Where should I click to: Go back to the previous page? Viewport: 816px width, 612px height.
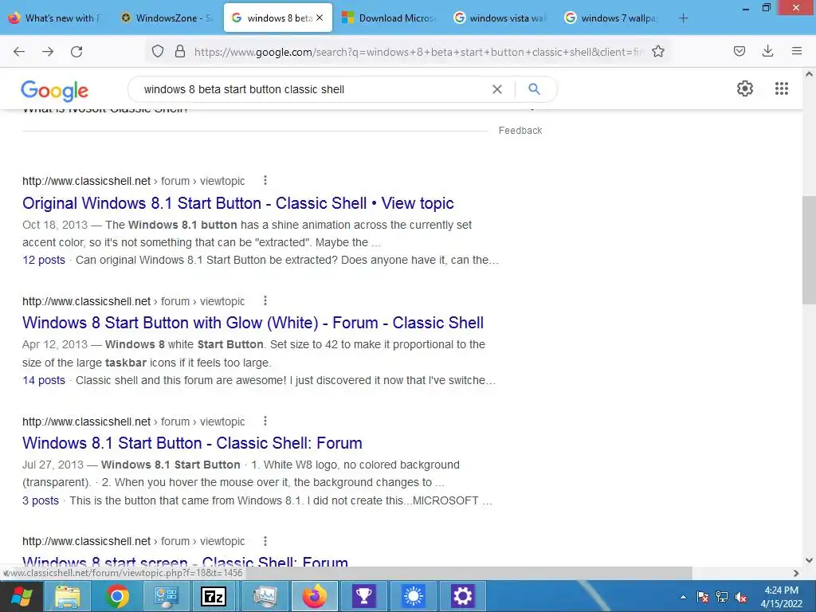(x=19, y=52)
